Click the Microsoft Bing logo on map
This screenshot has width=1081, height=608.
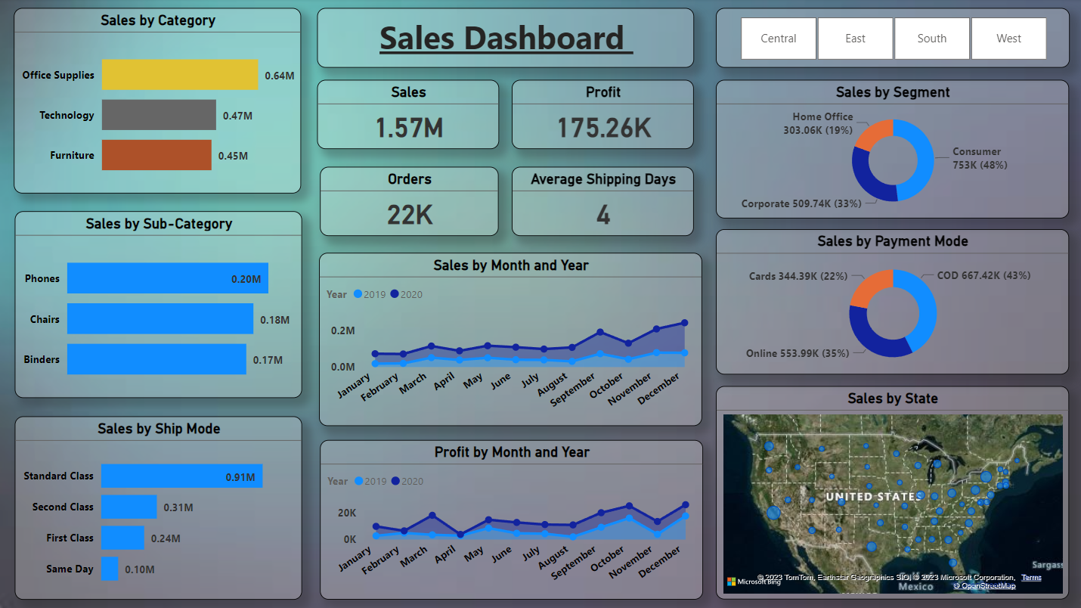tap(754, 582)
